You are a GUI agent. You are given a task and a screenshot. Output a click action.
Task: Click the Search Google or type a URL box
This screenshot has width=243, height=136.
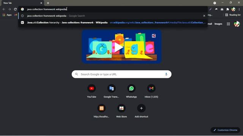tap(121, 74)
